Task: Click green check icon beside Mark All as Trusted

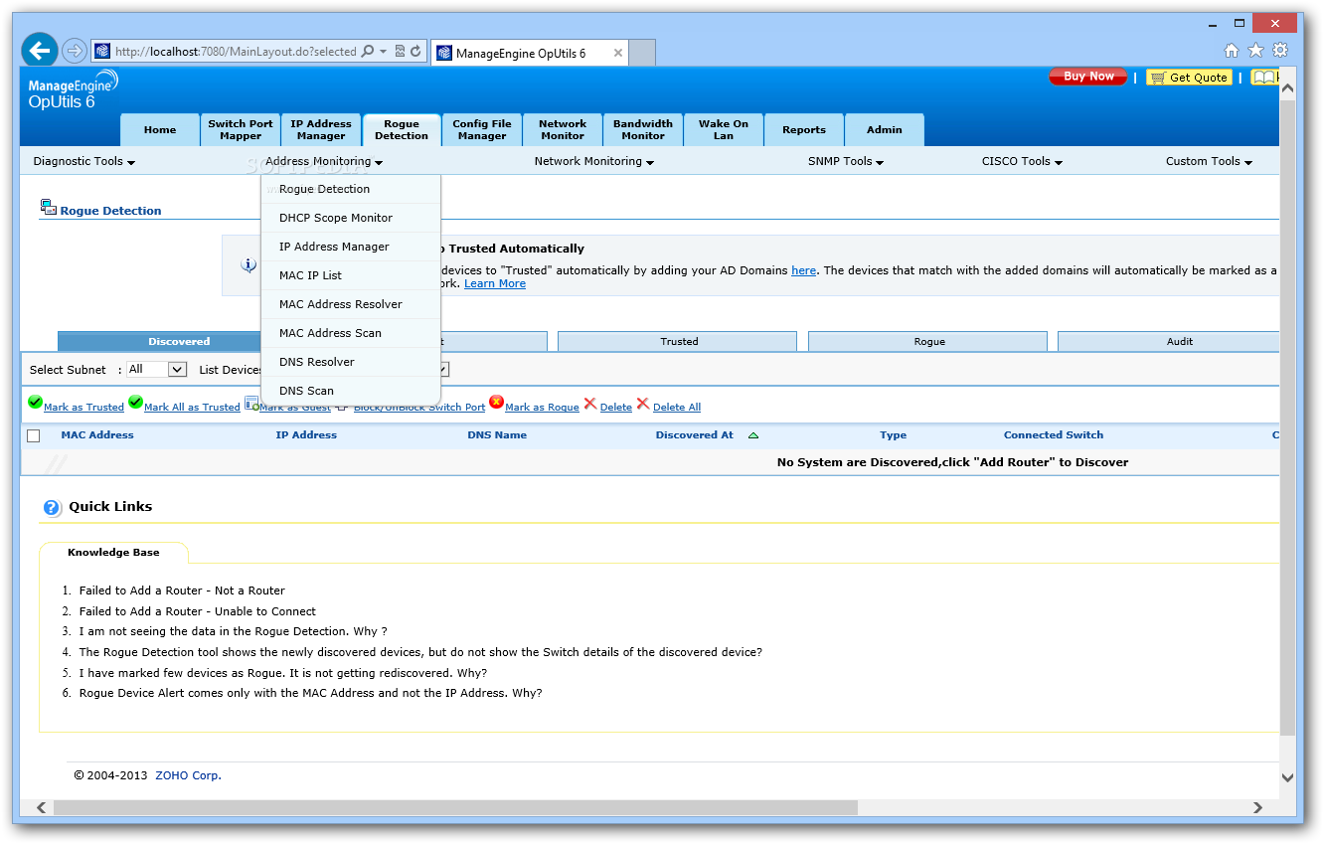Action: [x=135, y=403]
